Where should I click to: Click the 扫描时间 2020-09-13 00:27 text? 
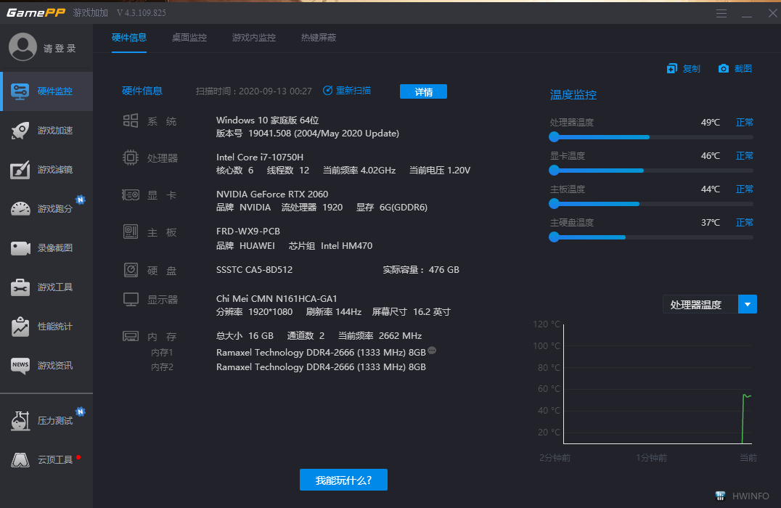coord(253,91)
